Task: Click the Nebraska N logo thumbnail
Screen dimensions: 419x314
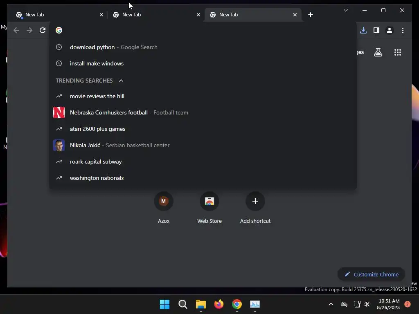Action: (59, 112)
